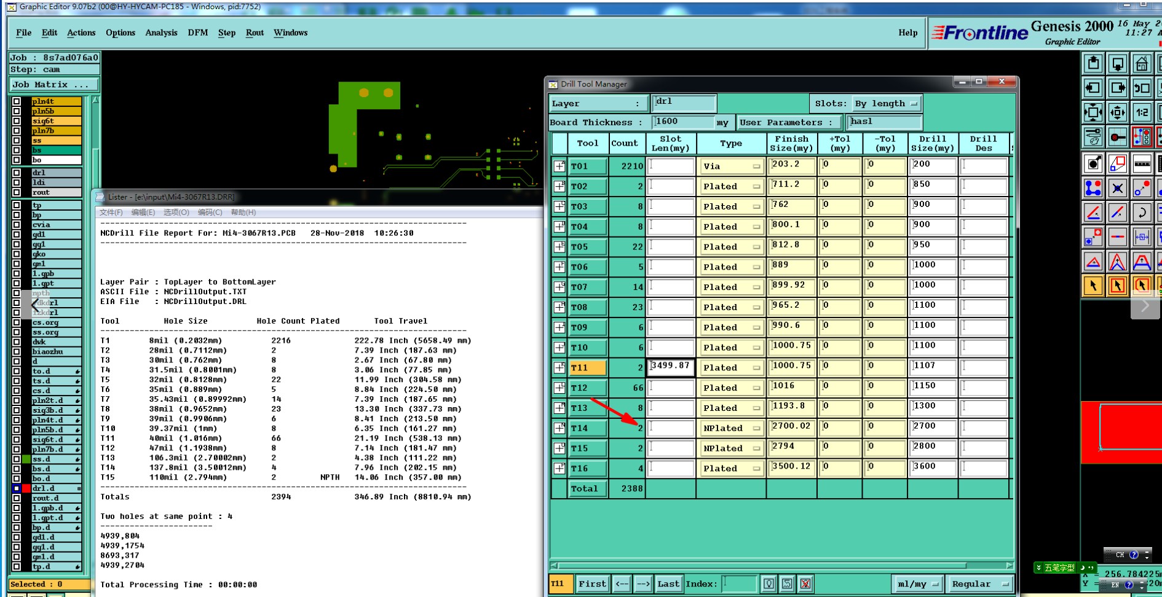This screenshot has width=1162, height=597.
Task: Click the pan up view icon
Action: click(1093, 63)
